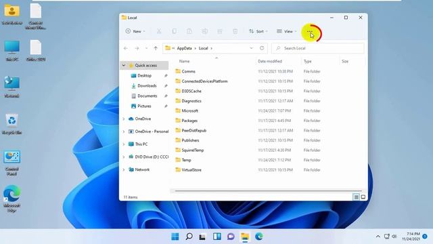Open the Sort dropdown

coord(258,31)
